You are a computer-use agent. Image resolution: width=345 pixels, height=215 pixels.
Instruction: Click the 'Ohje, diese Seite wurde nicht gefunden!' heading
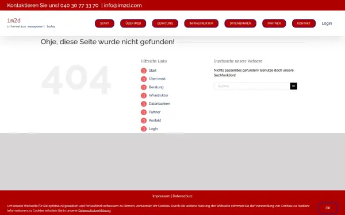tap(108, 42)
